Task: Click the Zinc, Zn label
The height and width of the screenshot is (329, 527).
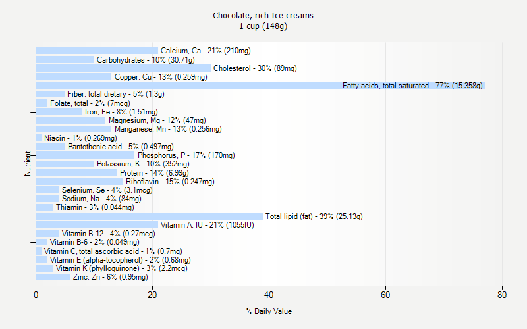Action: (110, 277)
